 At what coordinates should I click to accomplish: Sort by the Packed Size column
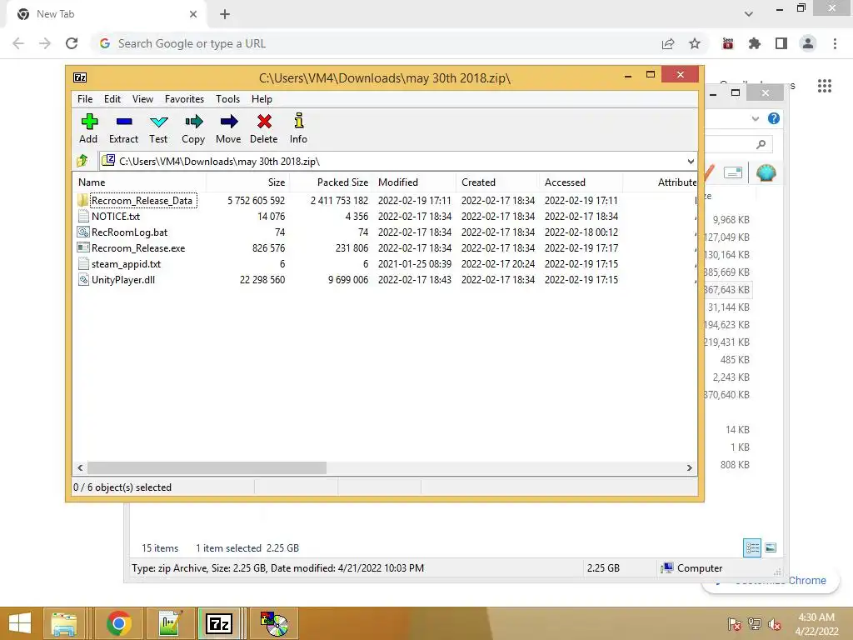point(331,182)
